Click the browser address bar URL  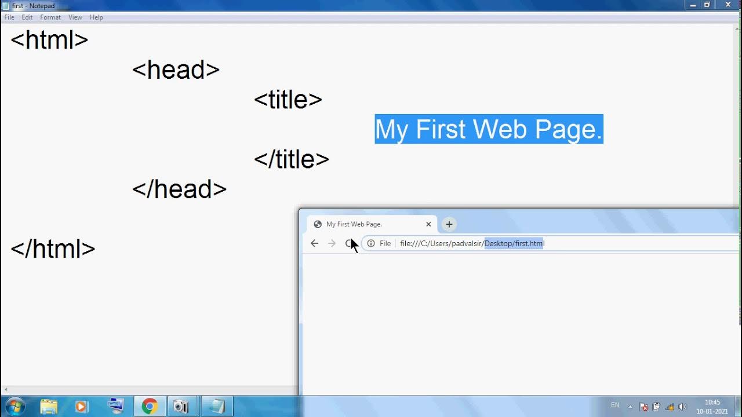pyautogui.click(x=472, y=243)
